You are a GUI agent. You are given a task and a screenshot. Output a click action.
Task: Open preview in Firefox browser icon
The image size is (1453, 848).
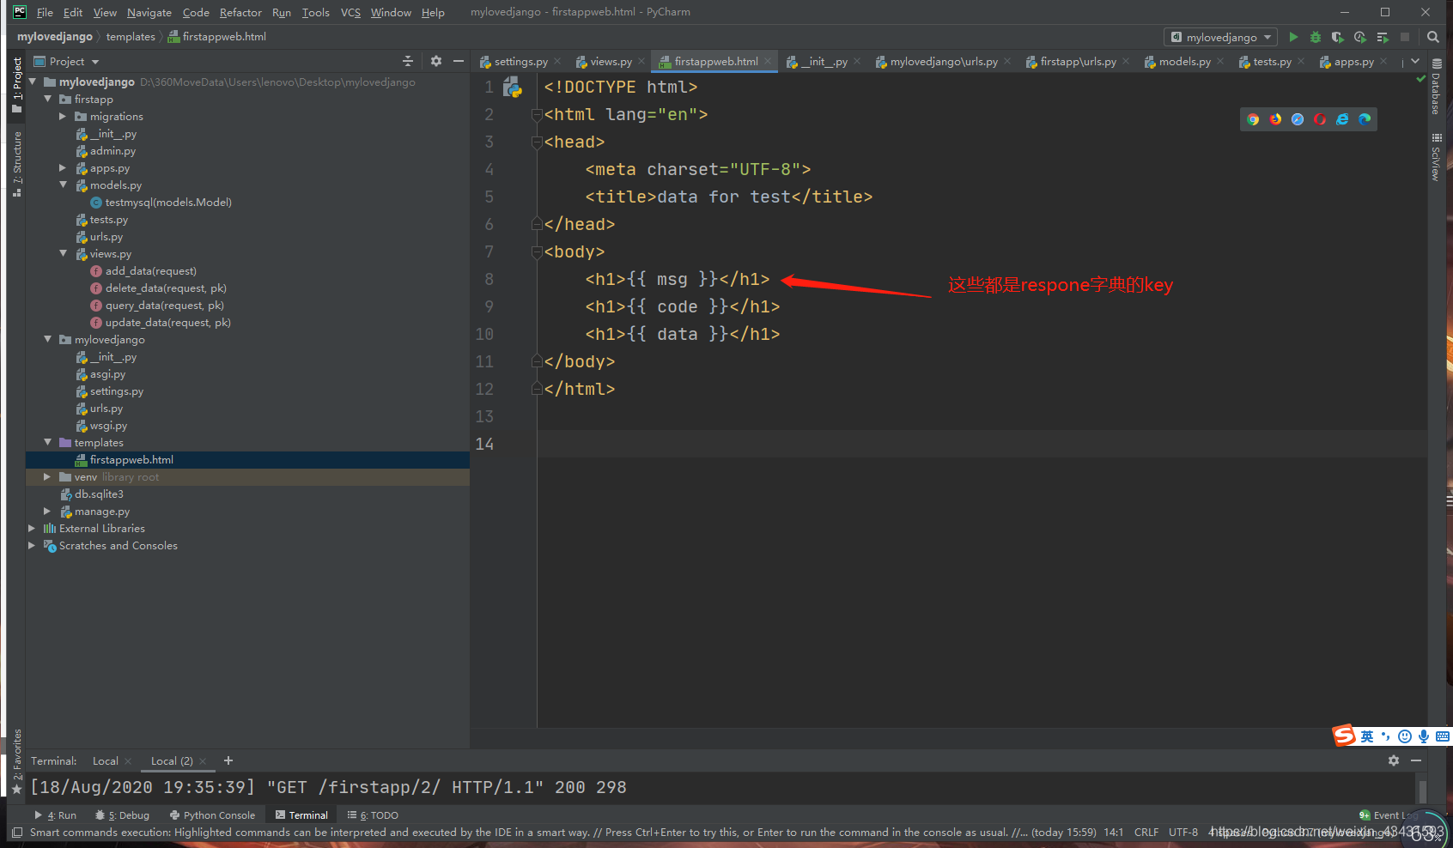point(1275,119)
